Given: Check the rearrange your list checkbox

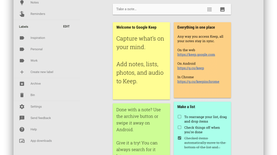Looking at the screenshot, I should pos(179,117).
